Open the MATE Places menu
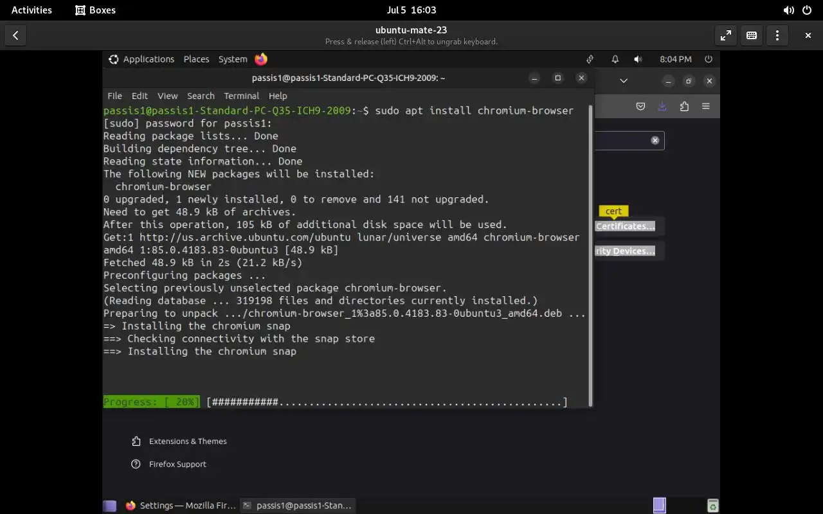 (x=196, y=59)
